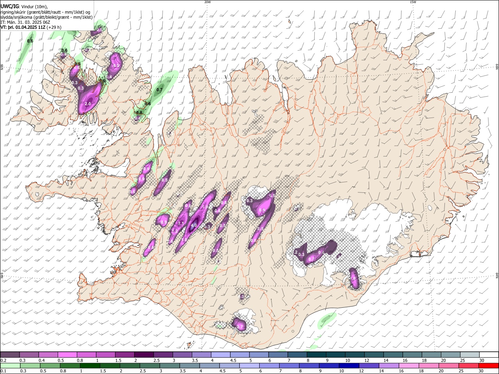Click the 'slydda/snjókoma' legend description line
The height and width of the screenshot is (374, 499).
click(46, 17)
